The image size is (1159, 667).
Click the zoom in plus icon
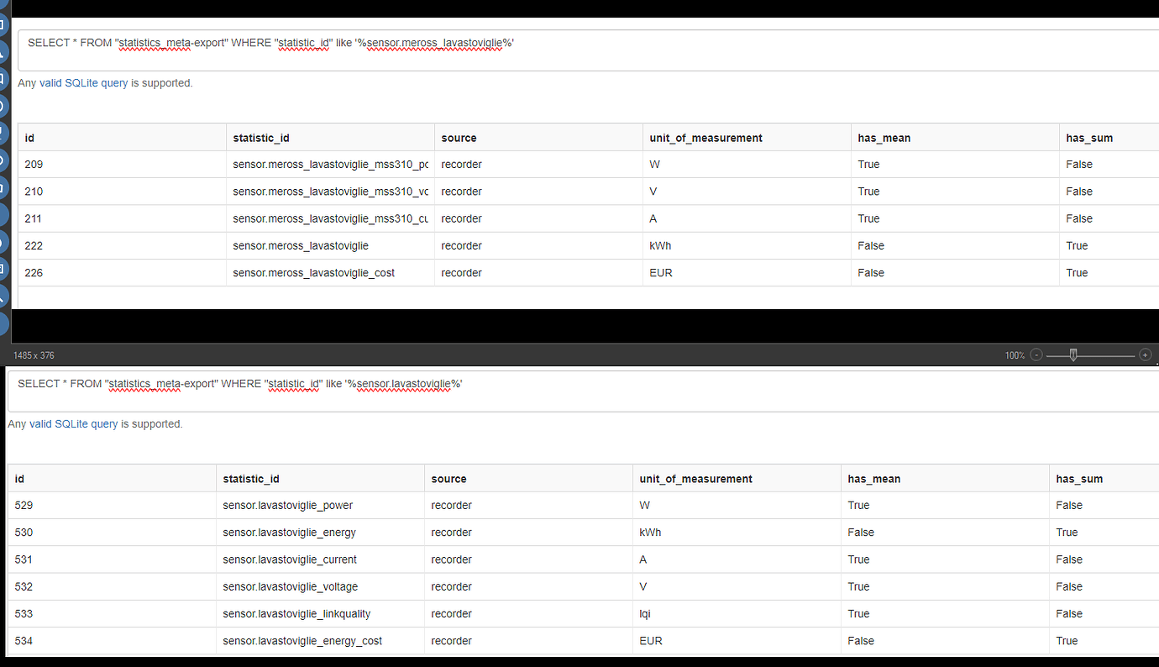click(1146, 355)
